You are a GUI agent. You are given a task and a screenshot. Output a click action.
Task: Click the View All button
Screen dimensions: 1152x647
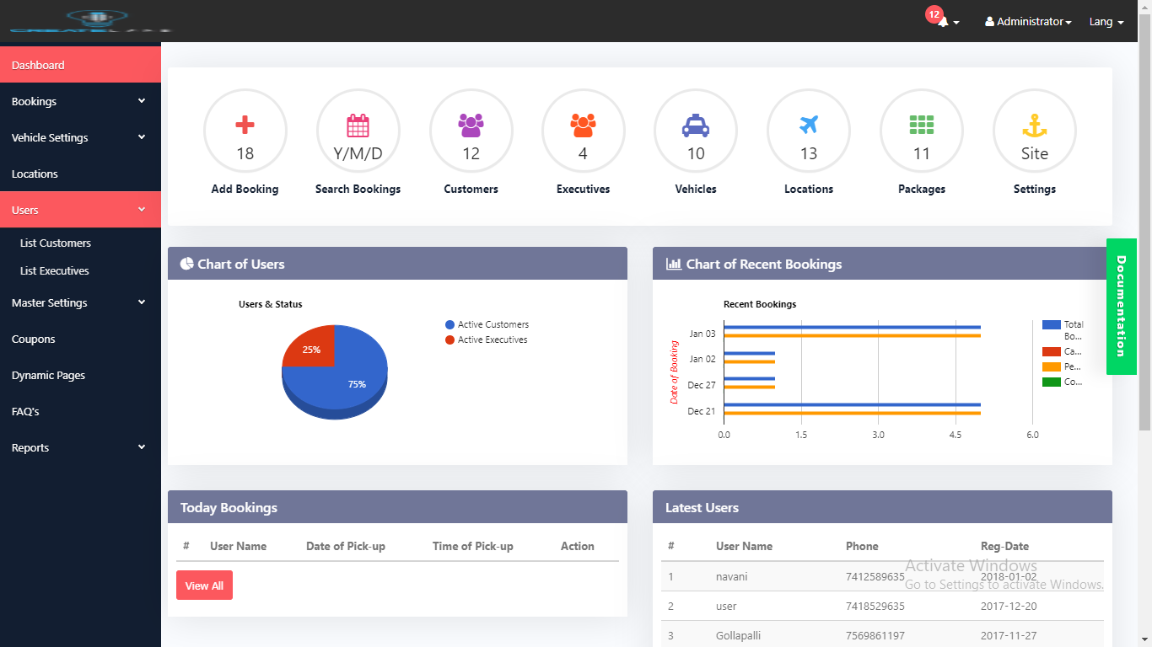coord(204,586)
